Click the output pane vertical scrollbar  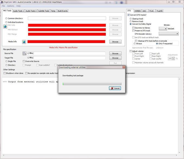point(179,116)
